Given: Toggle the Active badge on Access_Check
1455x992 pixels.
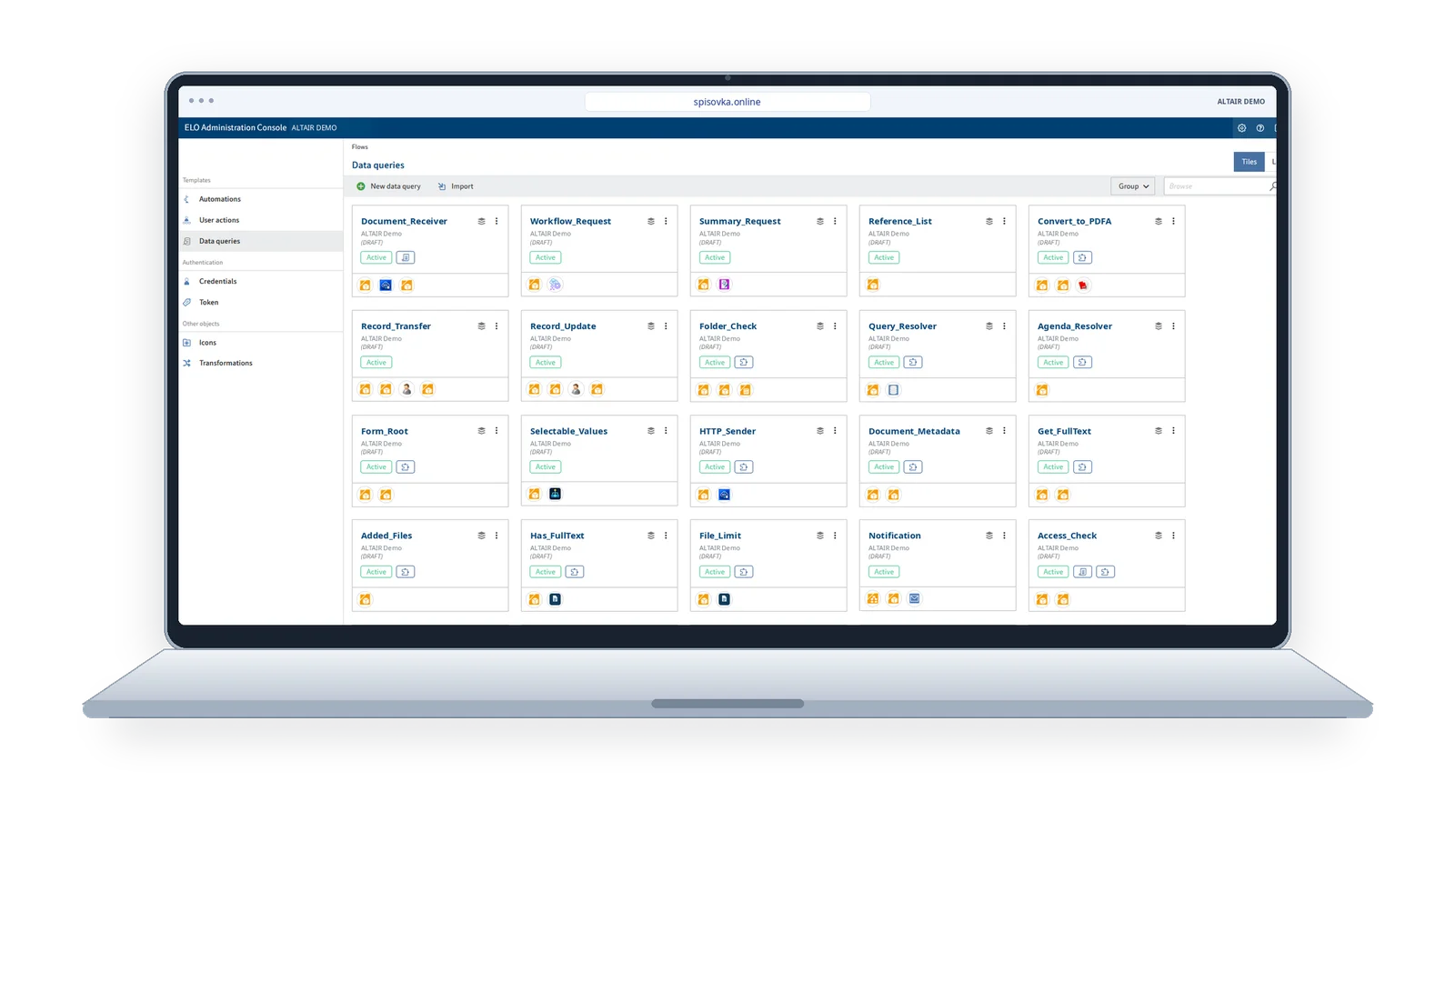Looking at the screenshot, I should coord(1053,572).
